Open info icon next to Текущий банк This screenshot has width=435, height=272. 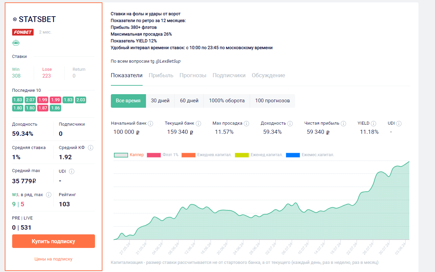[x=198, y=124]
